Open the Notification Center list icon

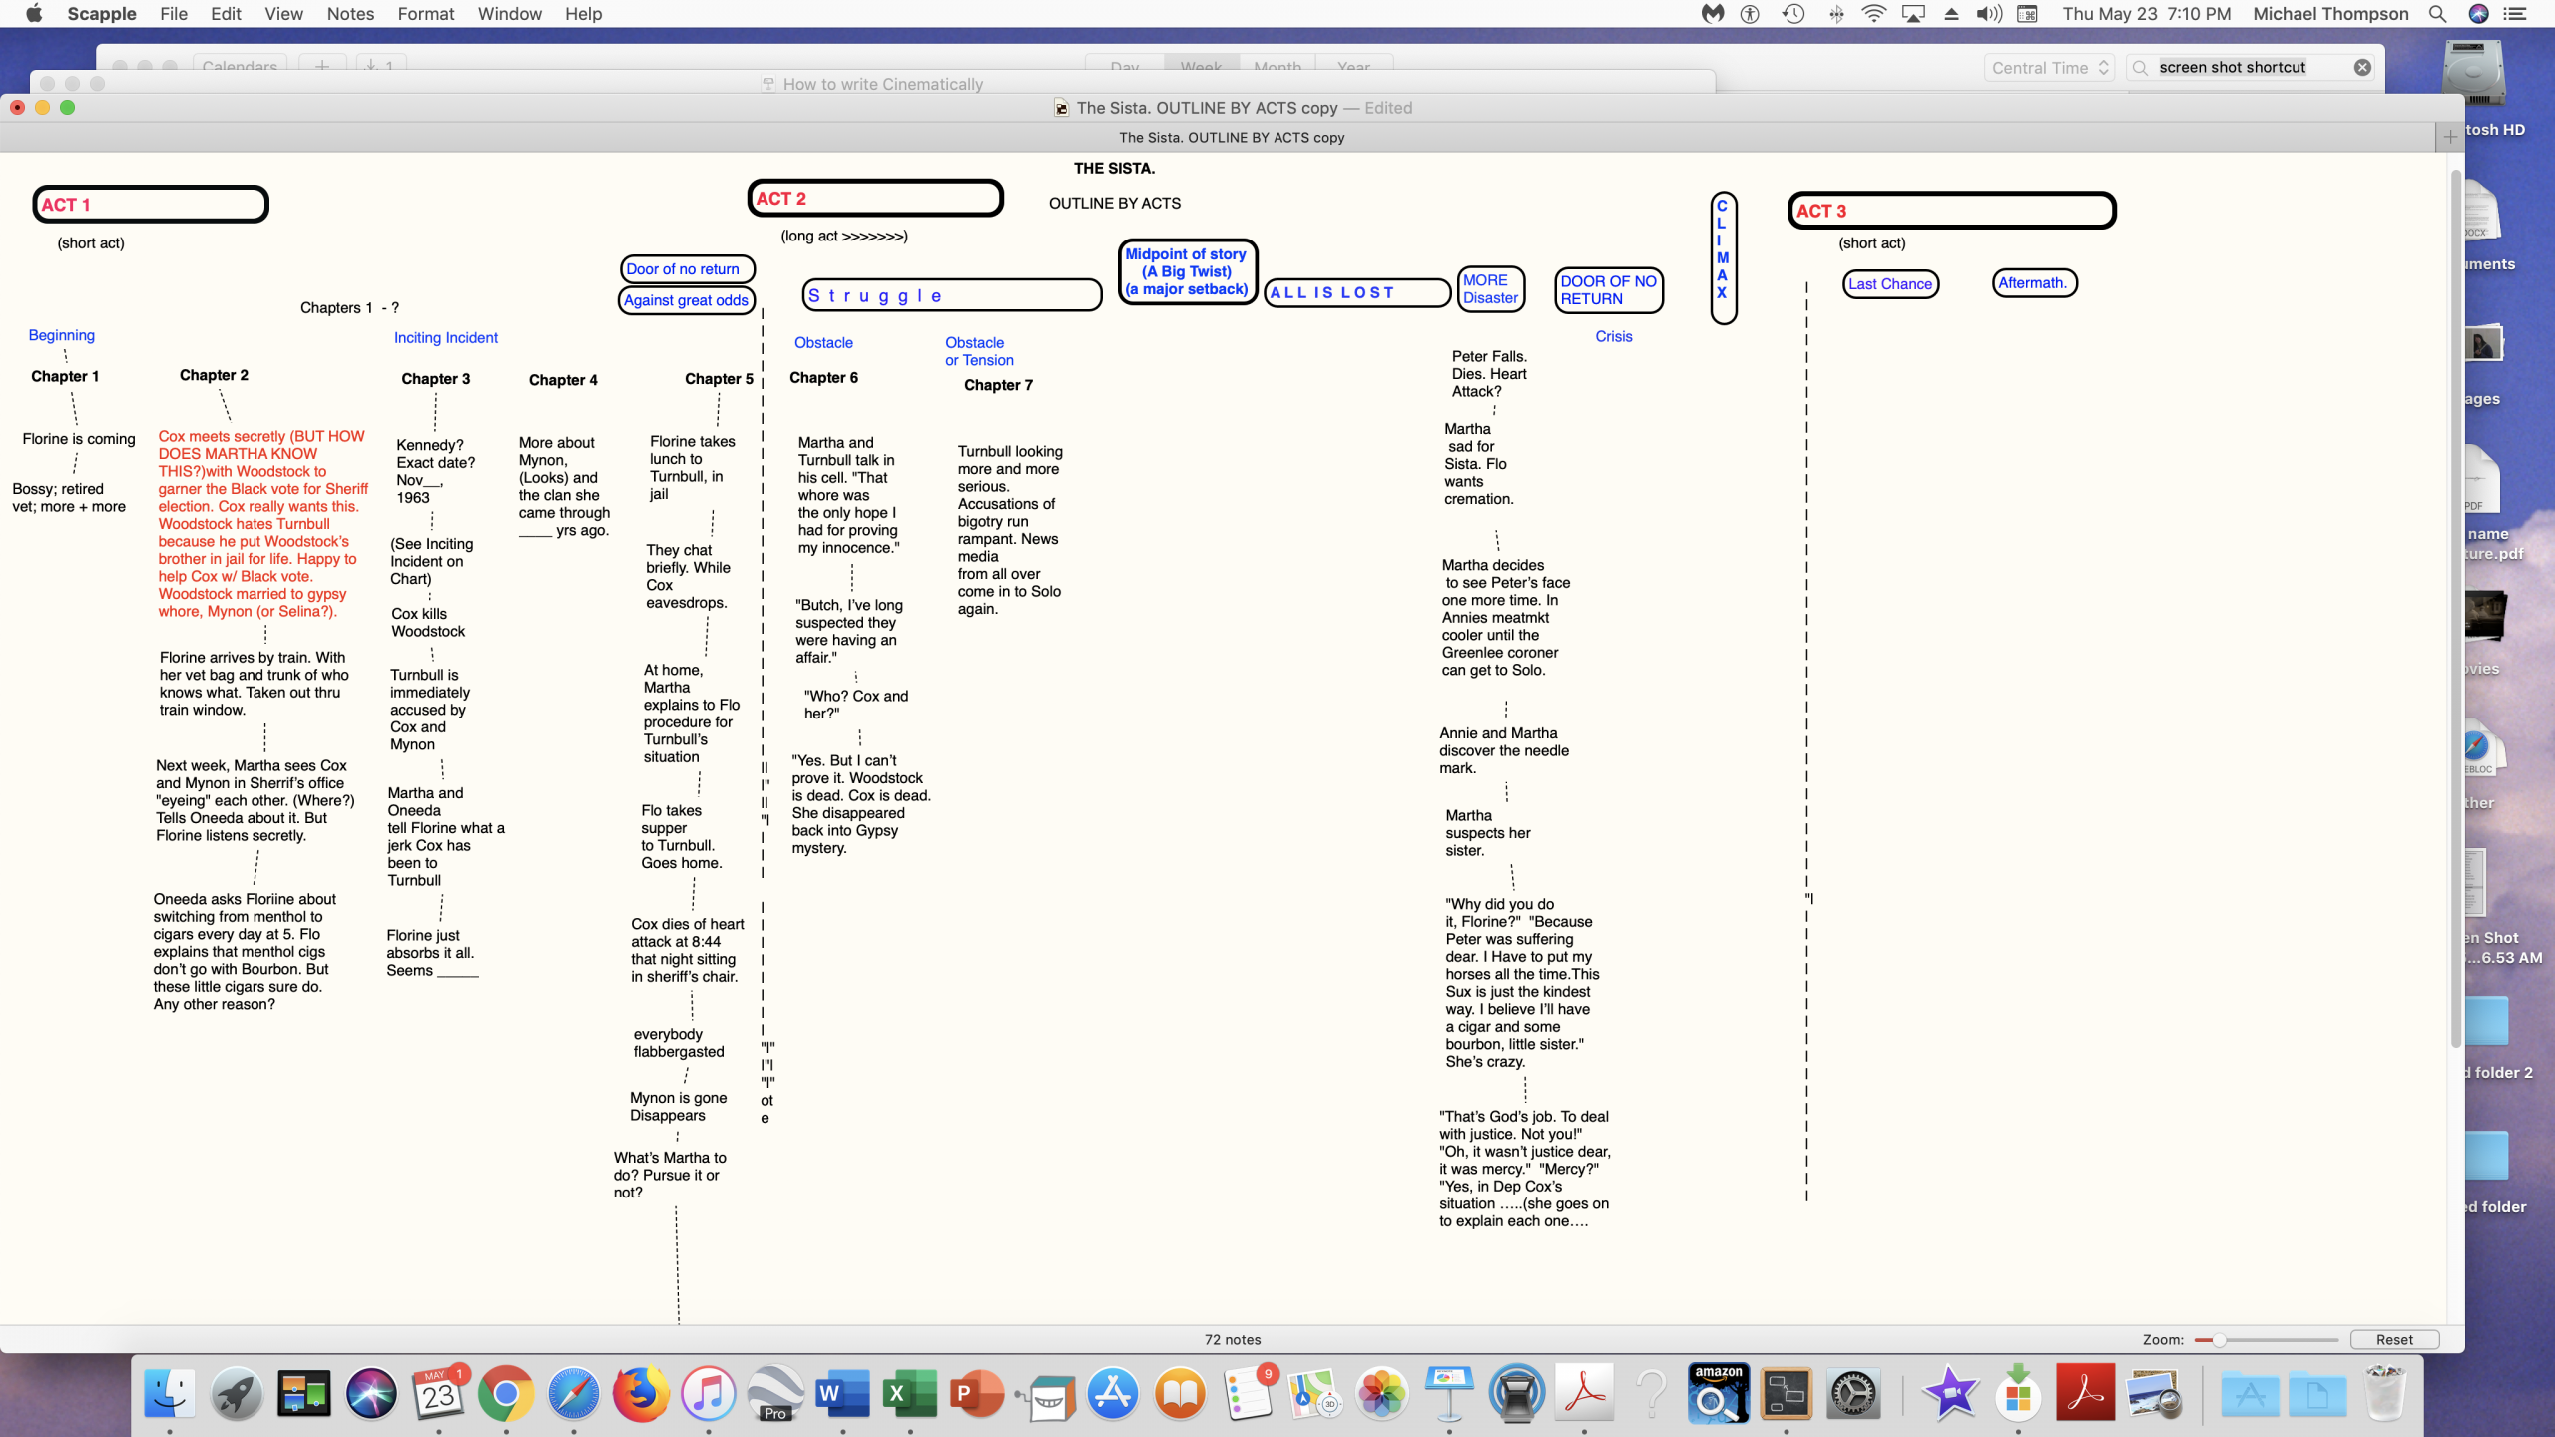click(2515, 14)
